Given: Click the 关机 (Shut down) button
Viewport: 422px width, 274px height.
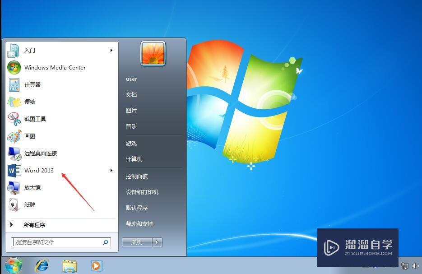Looking at the screenshot, I should point(137,242).
